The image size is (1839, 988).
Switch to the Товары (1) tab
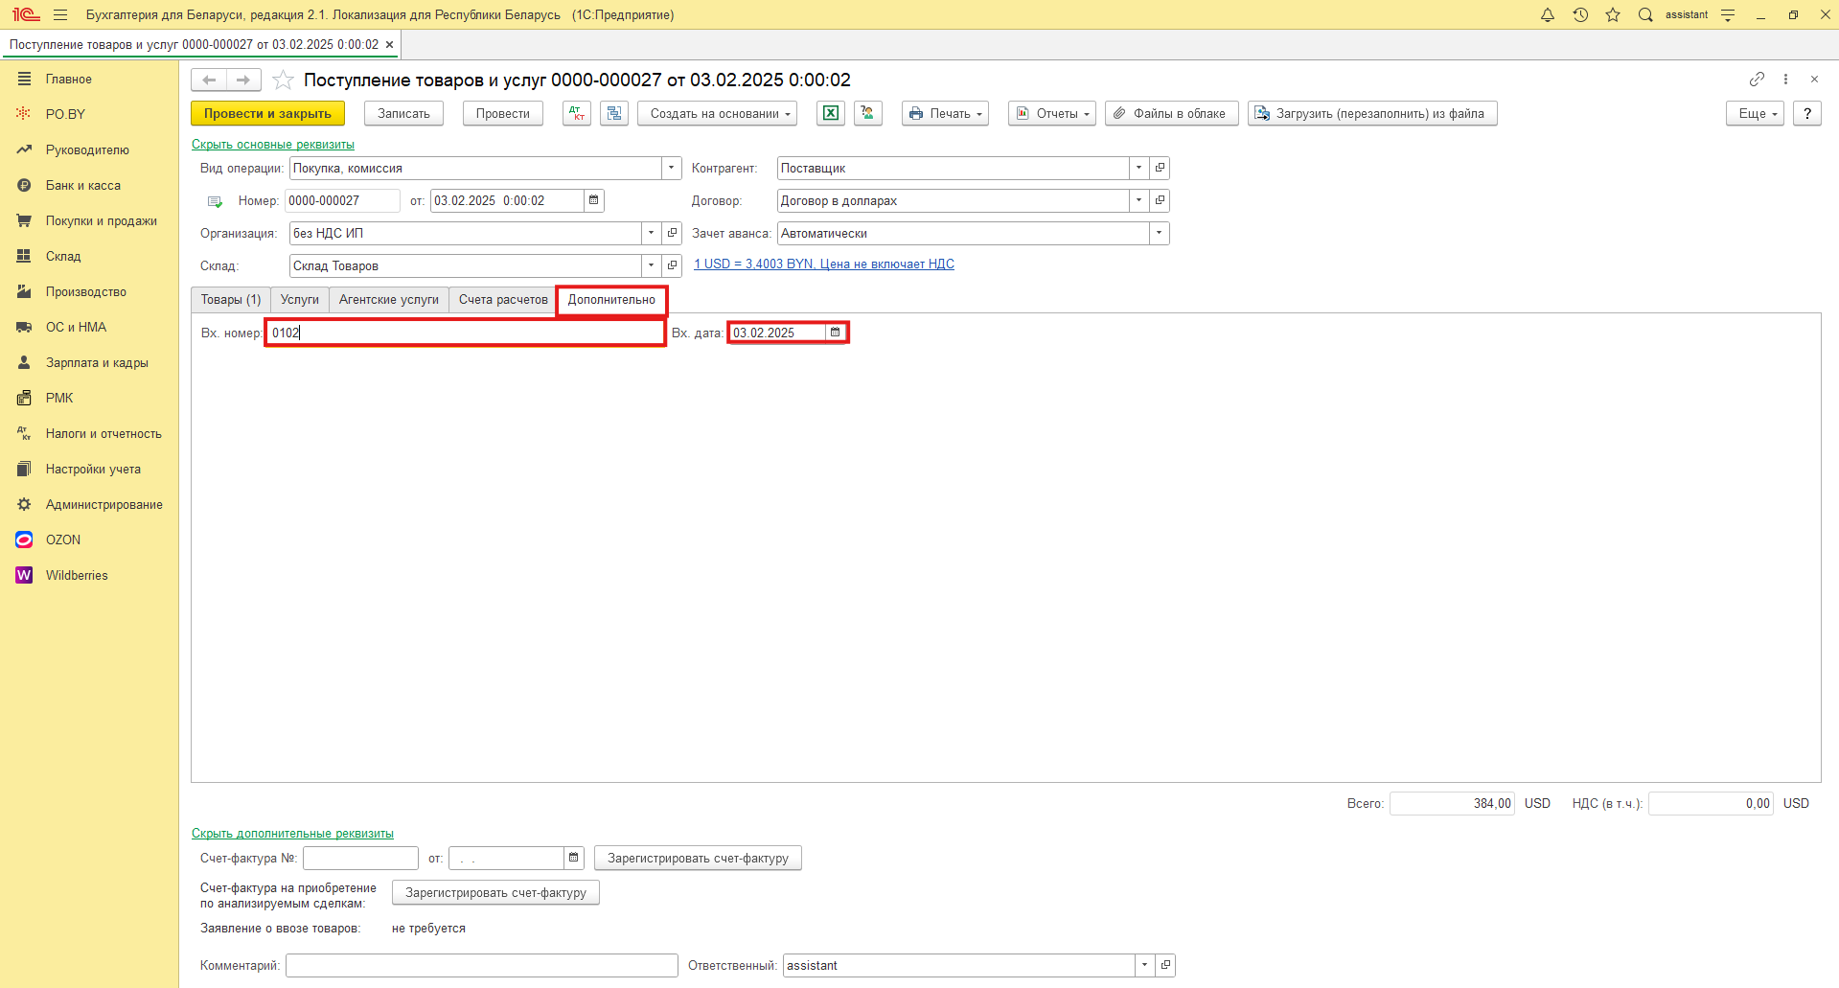pos(230,300)
